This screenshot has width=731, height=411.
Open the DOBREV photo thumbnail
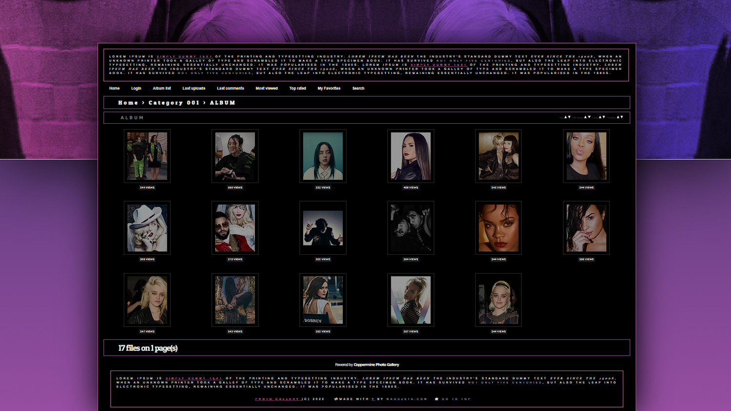(323, 299)
